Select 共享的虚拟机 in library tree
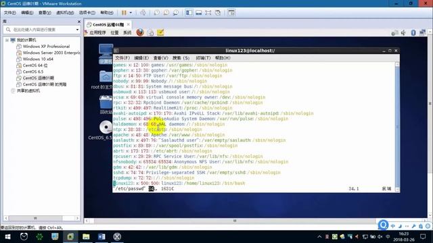The image size is (433, 243). pos(28,90)
